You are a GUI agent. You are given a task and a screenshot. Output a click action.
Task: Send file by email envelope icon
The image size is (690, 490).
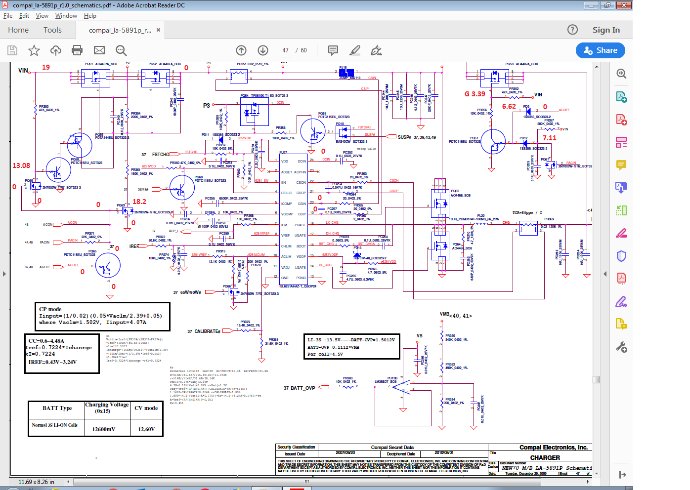(x=99, y=50)
